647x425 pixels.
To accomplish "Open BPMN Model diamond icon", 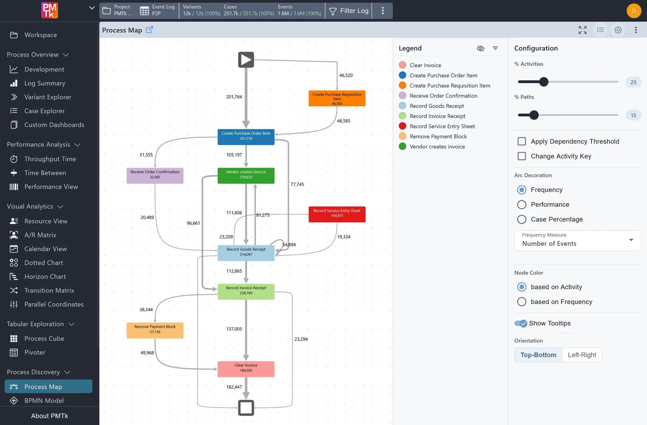I will point(14,401).
